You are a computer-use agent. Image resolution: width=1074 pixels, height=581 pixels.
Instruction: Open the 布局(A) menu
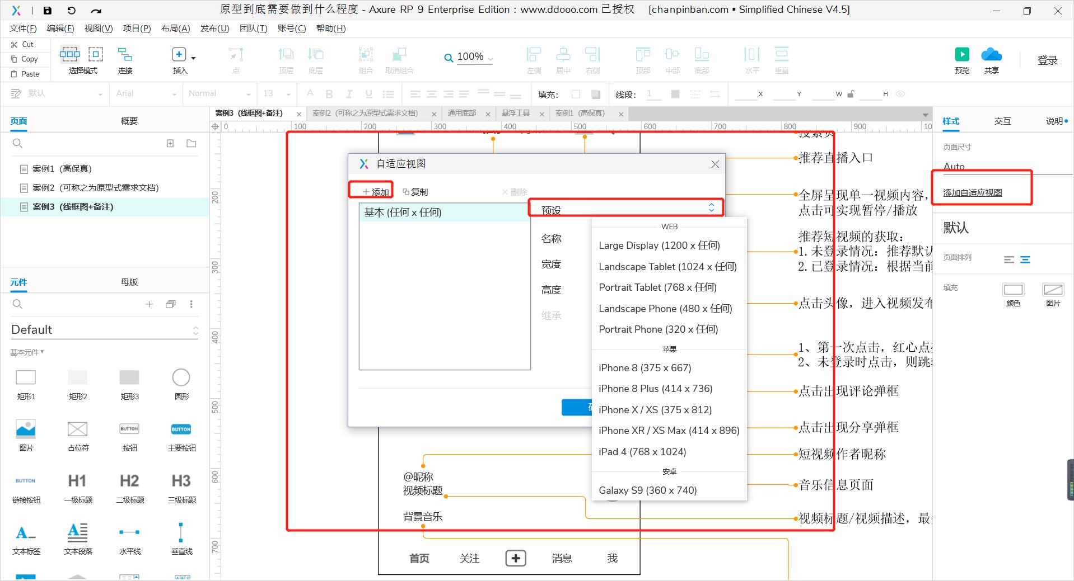pyautogui.click(x=175, y=29)
